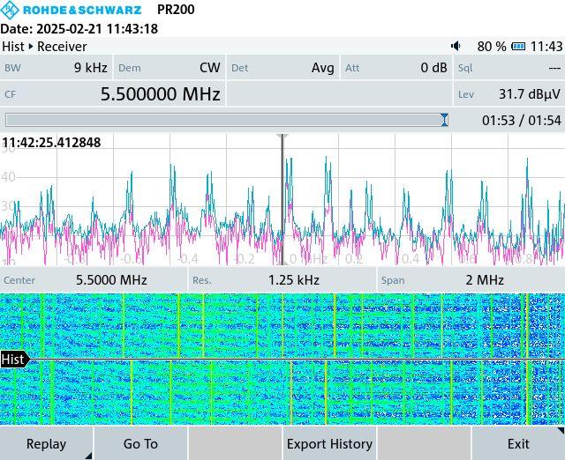Select the Sql squelch field
This screenshot has height=460, width=565.
[x=508, y=68]
